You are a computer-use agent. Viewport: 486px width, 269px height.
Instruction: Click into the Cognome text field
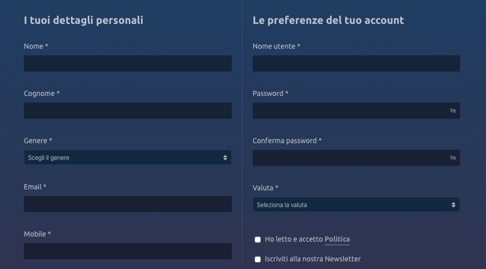point(128,111)
